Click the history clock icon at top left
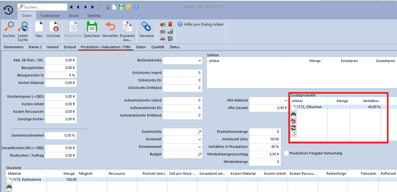Viewport: 397px width, 192px height. point(8,10)
